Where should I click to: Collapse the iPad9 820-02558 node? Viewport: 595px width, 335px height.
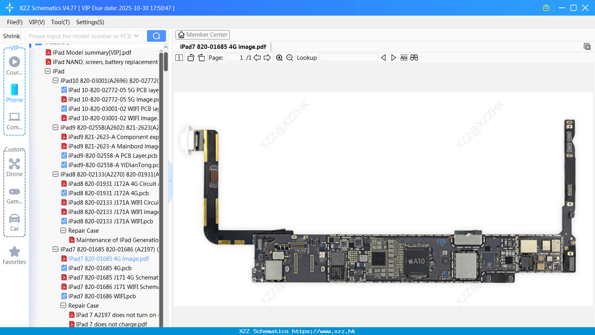click(55, 127)
